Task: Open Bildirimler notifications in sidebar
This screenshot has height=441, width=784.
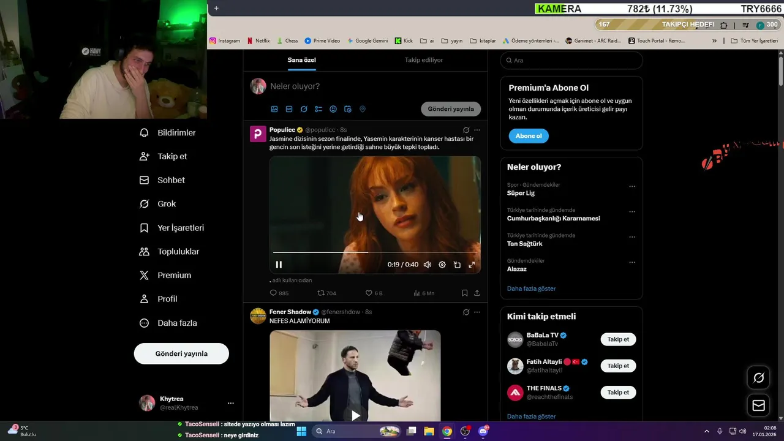Action: 168,133
